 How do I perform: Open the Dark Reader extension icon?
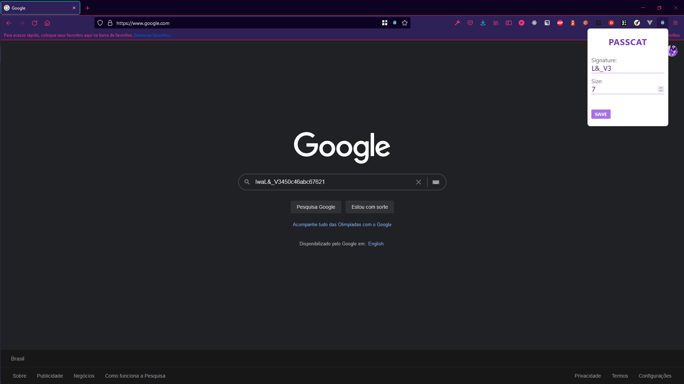[x=611, y=23]
